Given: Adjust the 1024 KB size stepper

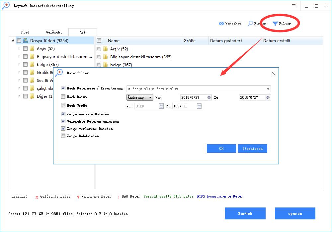Looking at the screenshot, I should (x=199, y=106).
